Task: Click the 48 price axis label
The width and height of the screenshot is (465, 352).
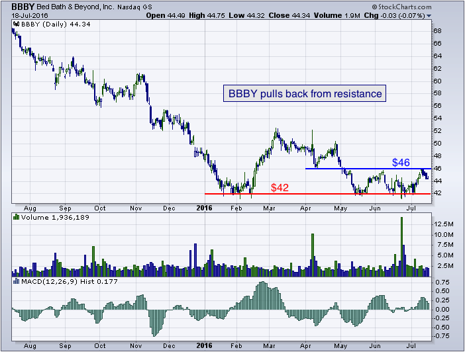Action: coord(437,156)
